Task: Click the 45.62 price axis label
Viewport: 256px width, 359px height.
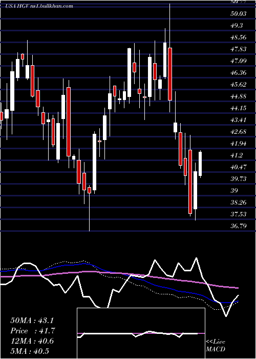Action: tap(239, 85)
